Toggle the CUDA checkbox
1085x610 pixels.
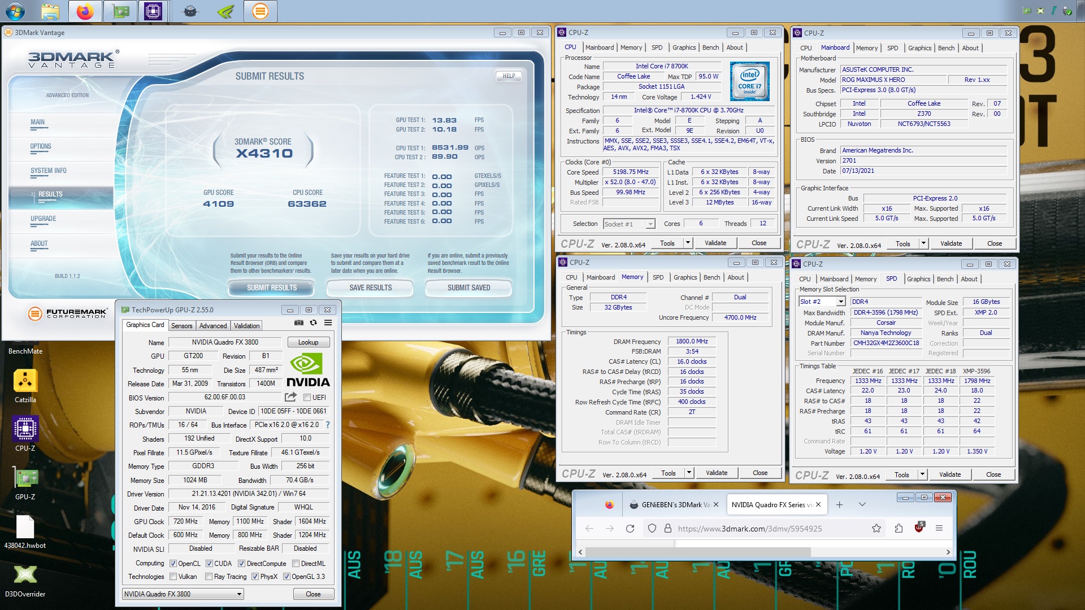tap(209, 564)
